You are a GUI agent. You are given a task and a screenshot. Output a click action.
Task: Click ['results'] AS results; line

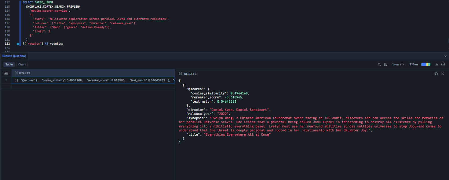(x=43, y=44)
